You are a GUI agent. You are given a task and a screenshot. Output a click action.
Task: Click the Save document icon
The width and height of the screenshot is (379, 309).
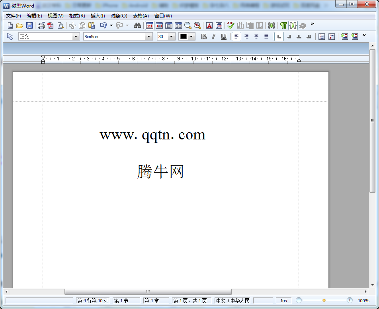pyautogui.click(x=29, y=25)
